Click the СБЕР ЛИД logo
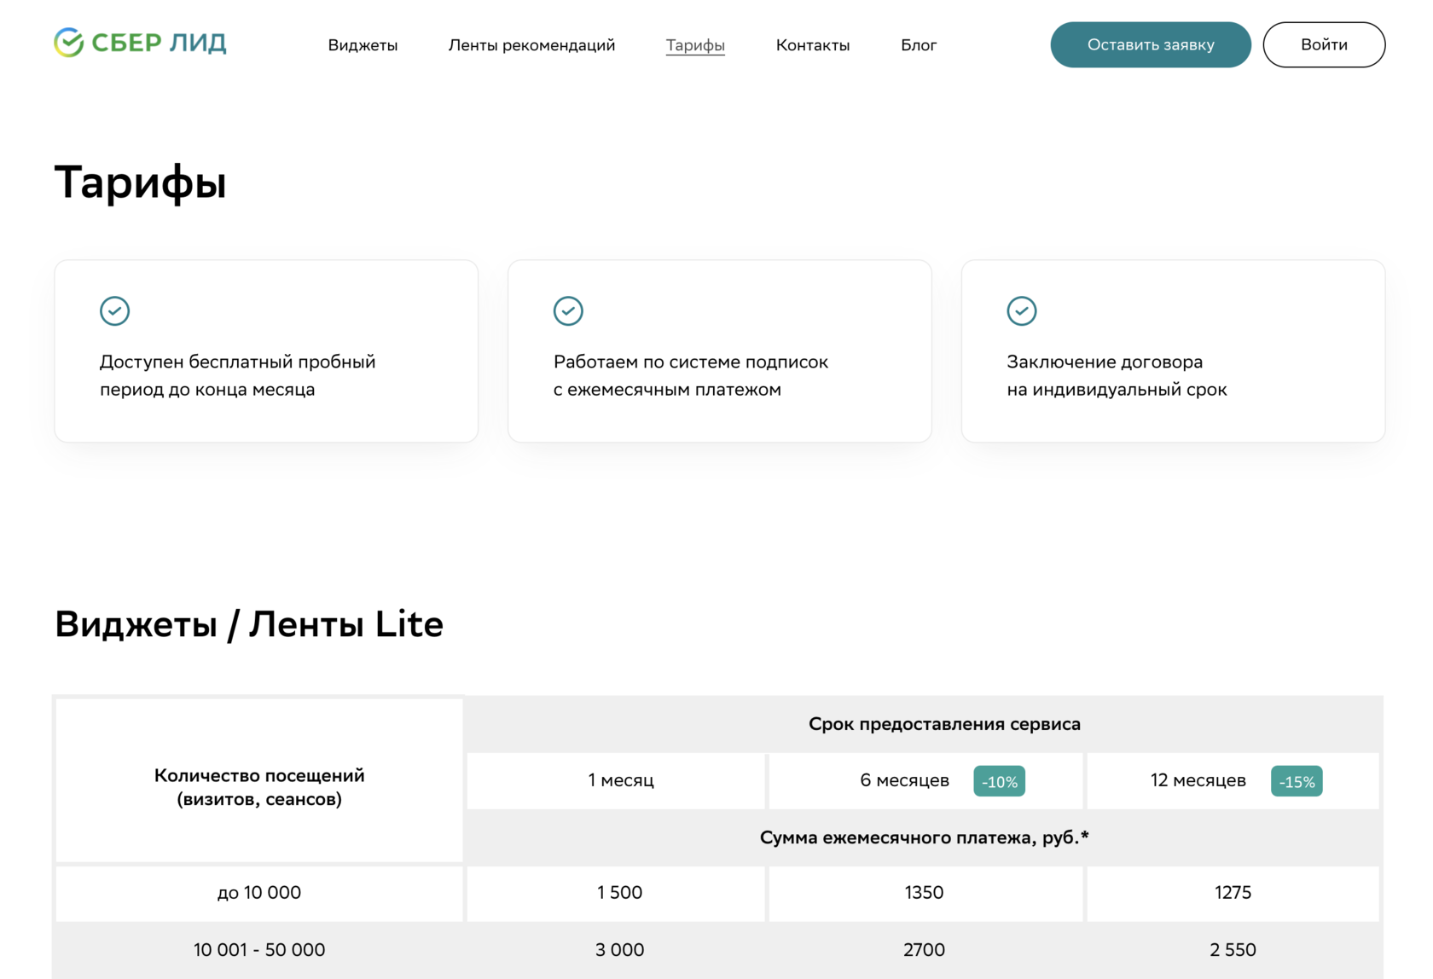The height and width of the screenshot is (979, 1433). coord(140,43)
